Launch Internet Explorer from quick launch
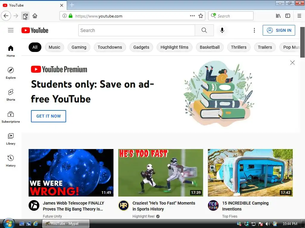 [36, 224]
